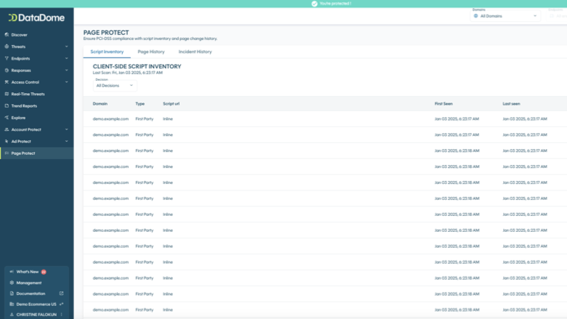567x319 pixels.
Task: Open Trend Reports via its icon
Action: pos(7,106)
